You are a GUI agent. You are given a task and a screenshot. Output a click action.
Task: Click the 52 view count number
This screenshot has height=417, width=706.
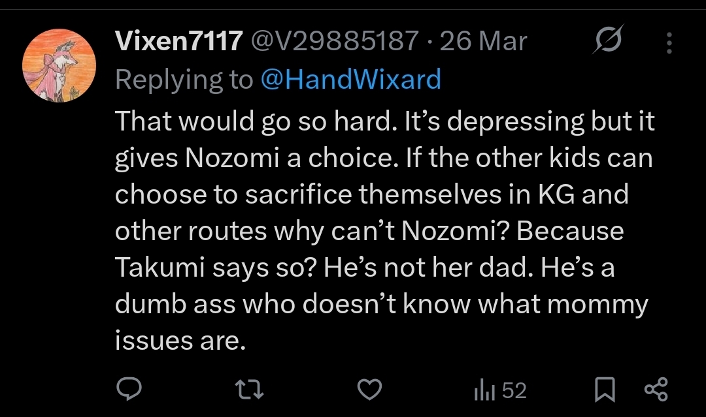(514, 390)
